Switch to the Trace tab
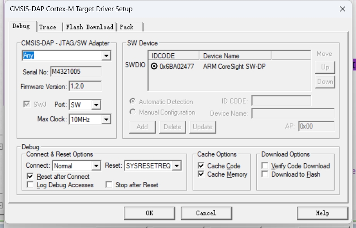 point(48,27)
